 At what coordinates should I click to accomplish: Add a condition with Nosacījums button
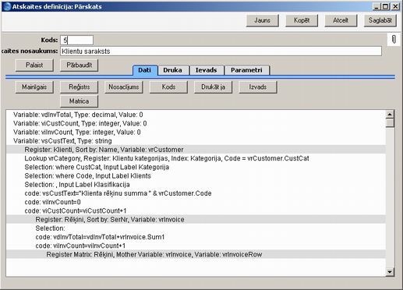(x=124, y=87)
